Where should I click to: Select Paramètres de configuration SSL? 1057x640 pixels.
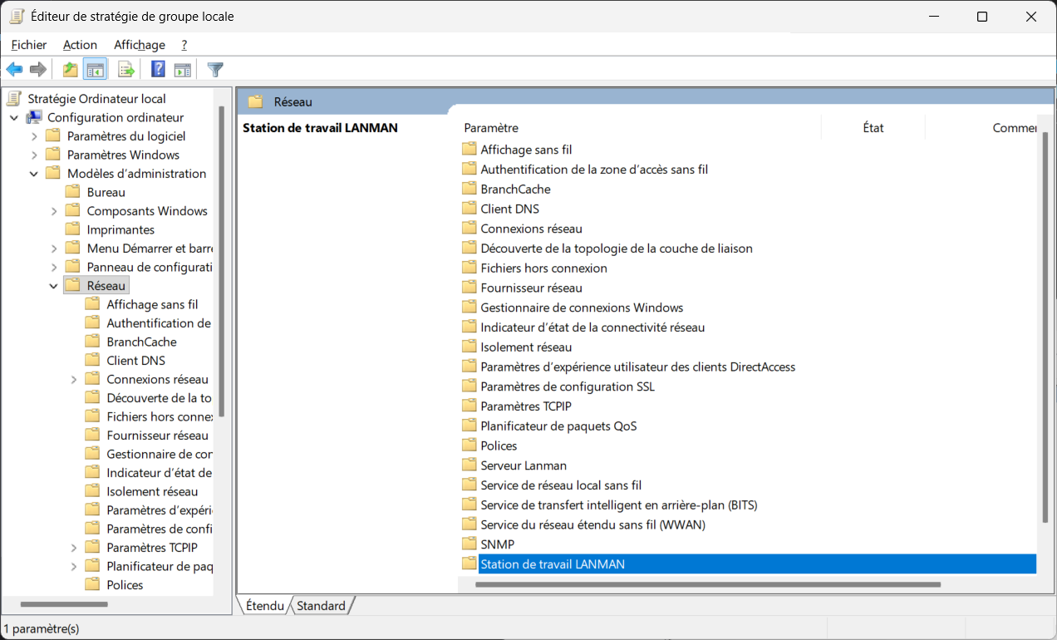click(x=568, y=386)
